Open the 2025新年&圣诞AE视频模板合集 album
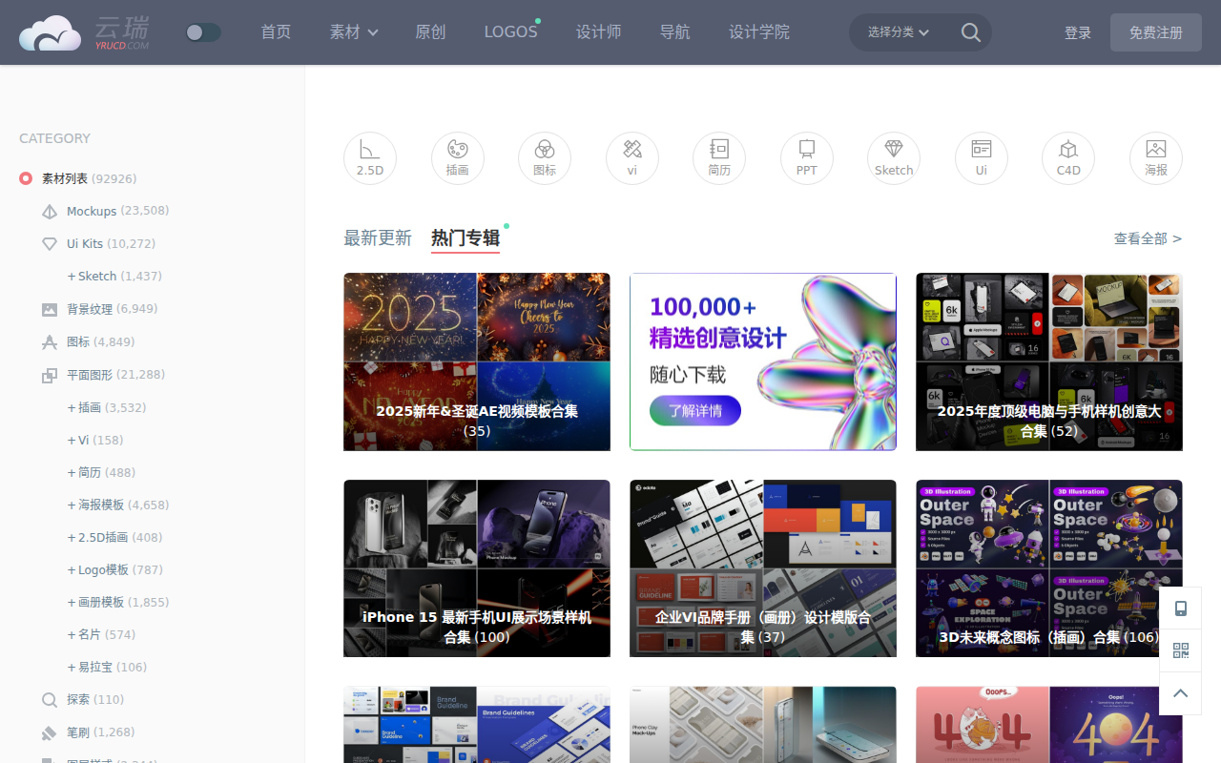Screen dimensions: 1221x763 (477, 361)
